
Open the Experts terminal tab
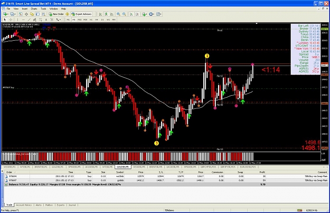(x=61, y=205)
